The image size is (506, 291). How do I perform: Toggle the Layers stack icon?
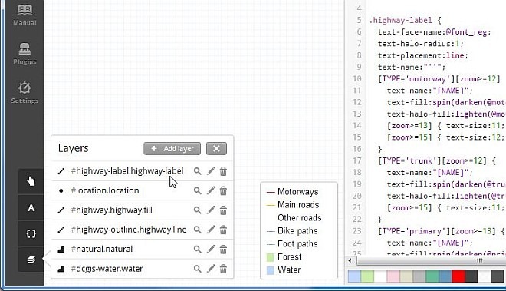pos(31,260)
